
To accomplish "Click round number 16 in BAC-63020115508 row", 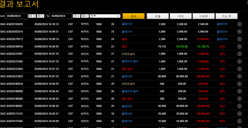I will coord(113,121).
